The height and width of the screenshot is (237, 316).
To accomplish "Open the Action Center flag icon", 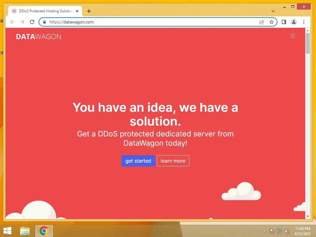I will tap(272, 231).
